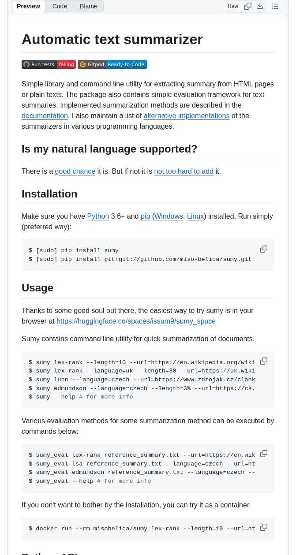Copy the sumy lex-rank commands block
This screenshot has width=296, height=555.
(x=264, y=361)
